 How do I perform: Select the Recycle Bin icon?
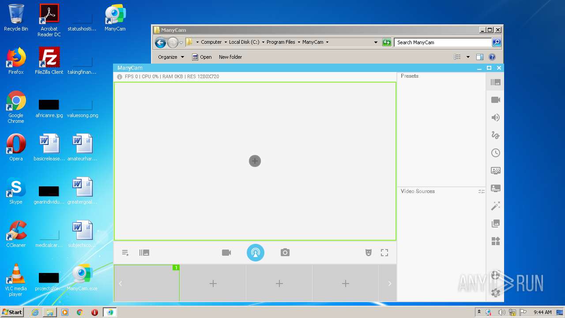16,18
